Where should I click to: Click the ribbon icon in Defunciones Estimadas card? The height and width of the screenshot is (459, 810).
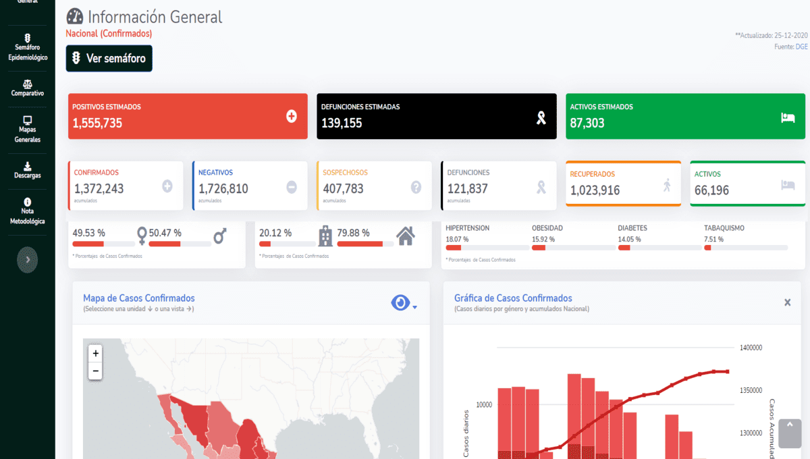click(x=541, y=118)
